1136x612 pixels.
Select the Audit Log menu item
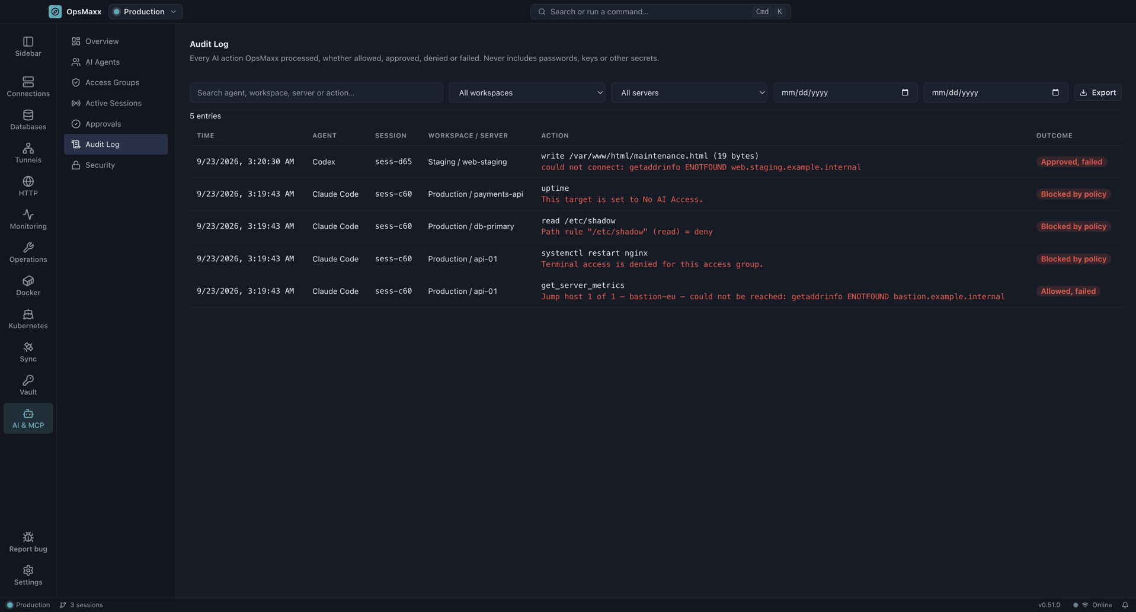(116, 145)
